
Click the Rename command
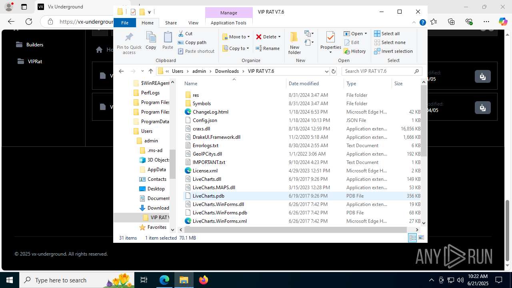pos(268,48)
